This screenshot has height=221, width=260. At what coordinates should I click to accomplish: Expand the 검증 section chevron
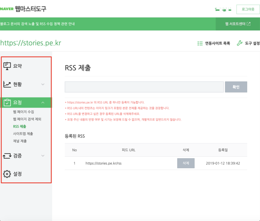[43, 156]
